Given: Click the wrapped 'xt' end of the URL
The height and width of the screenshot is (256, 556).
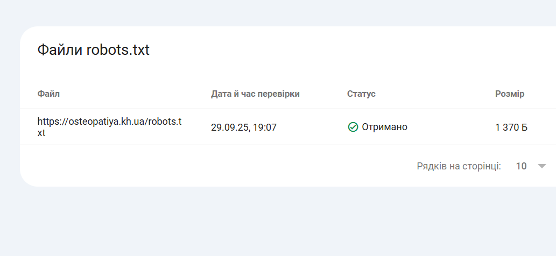Looking at the screenshot, I should pos(41,133).
